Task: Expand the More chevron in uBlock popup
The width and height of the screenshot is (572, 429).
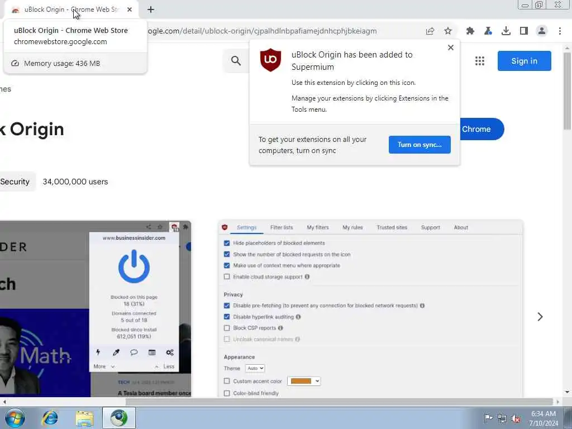Action: click(113, 366)
